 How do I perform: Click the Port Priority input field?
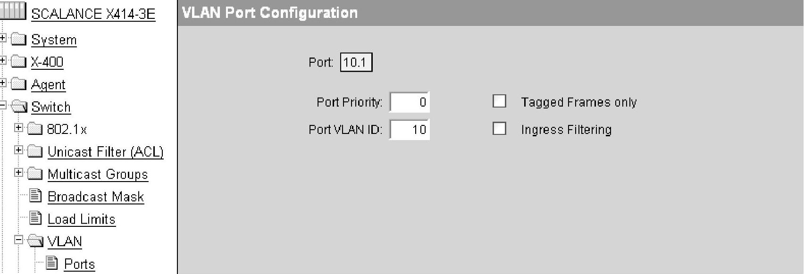point(410,102)
